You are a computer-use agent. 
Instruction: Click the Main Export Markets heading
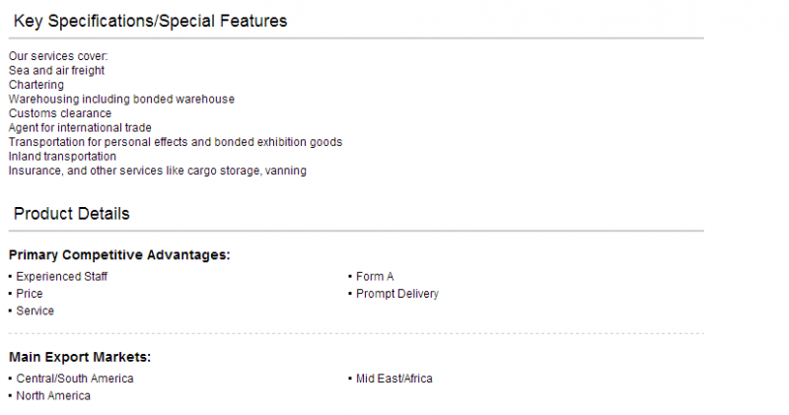pos(80,357)
